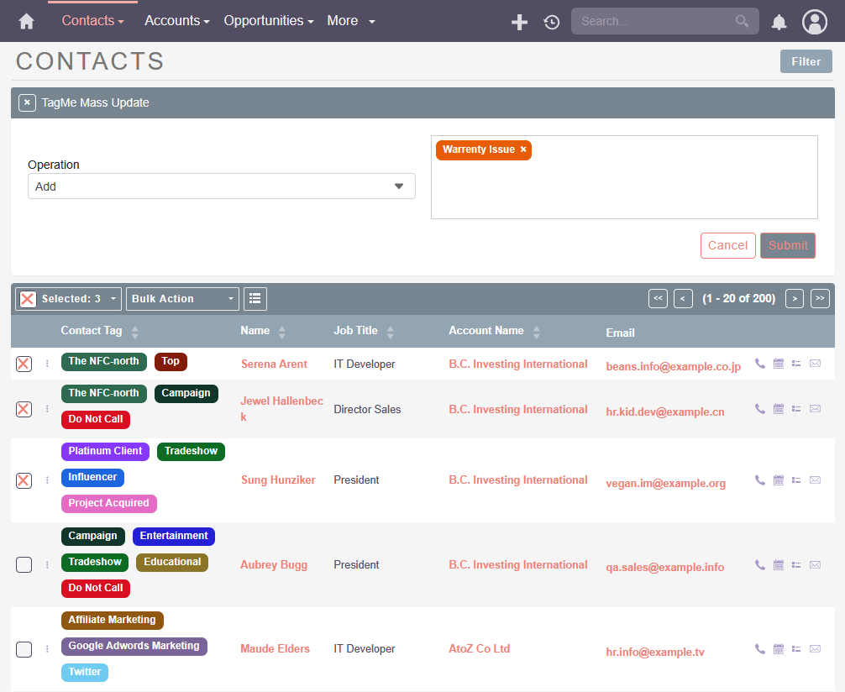Create task for Serena Arent
This screenshot has width=845, height=692.
point(796,364)
